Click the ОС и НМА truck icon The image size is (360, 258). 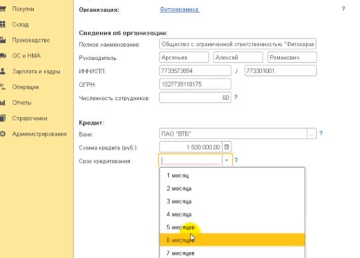tap(3, 55)
